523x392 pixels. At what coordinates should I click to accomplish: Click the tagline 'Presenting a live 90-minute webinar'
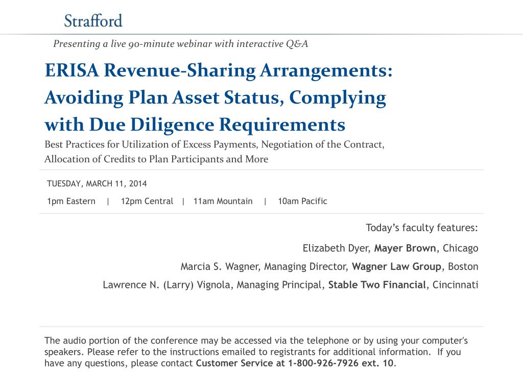point(180,44)
